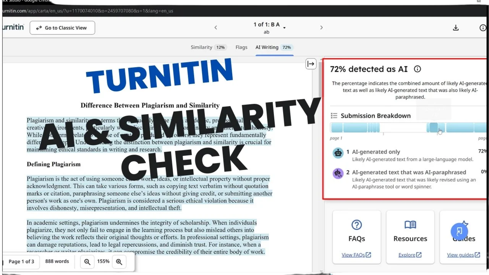Download the submission report
This screenshot has height=275, width=489.
[x=455, y=27]
